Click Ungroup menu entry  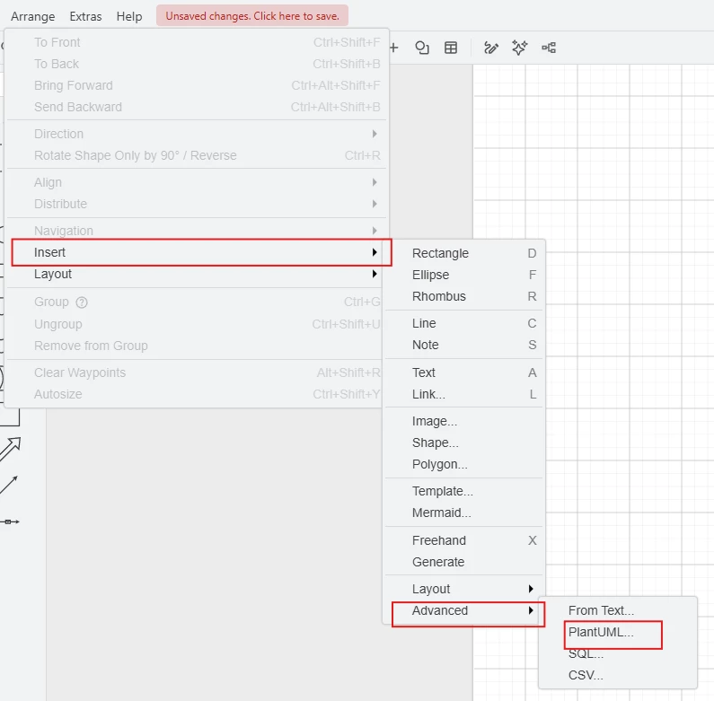197,325
